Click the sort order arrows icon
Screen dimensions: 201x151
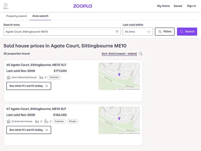(141, 54)
